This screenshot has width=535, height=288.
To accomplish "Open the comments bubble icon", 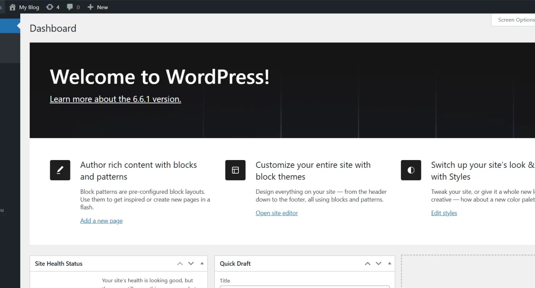I will point(70,7).
